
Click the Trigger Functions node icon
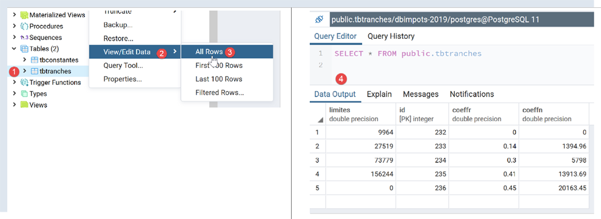(24, 82)
